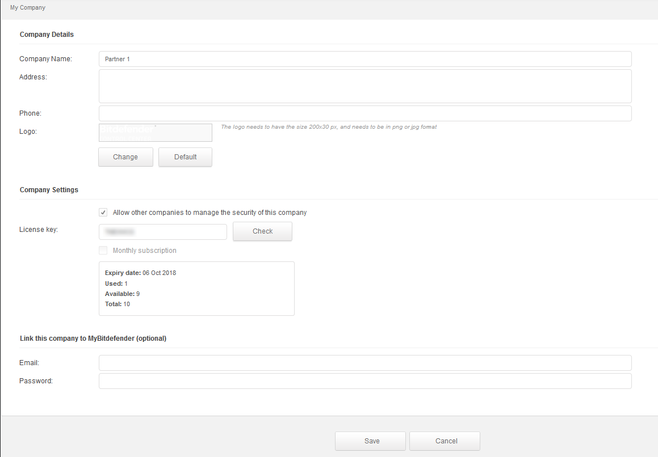This screenshot has height=457, width=658.
Task: Focus the MyBitdefender Password field
Action: tap(364, 381)
